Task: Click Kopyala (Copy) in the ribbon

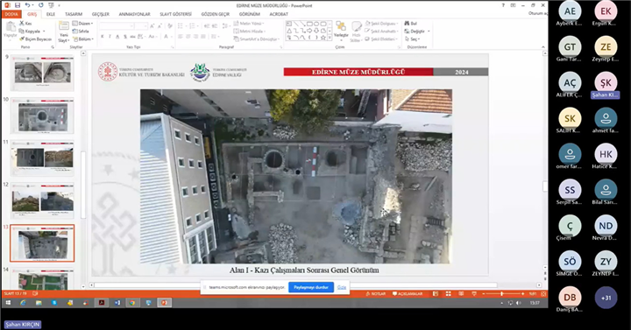Action: (32, 31)
